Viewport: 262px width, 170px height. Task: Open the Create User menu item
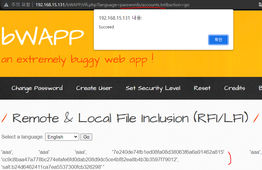click(94, 88)
